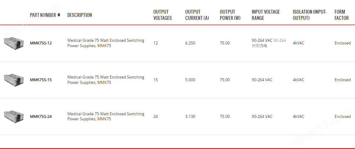This screenshot has width=355, height=149.
Task: Sort by the Part Number arrow icon
Action: (x=59, y=15)
